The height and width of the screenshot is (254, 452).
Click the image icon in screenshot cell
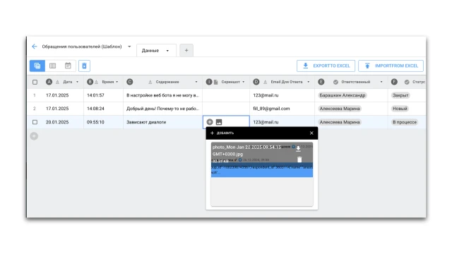point(219,122)
